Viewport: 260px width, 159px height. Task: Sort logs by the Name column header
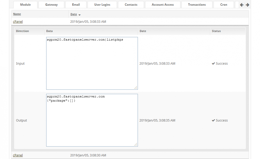point(17,14)
